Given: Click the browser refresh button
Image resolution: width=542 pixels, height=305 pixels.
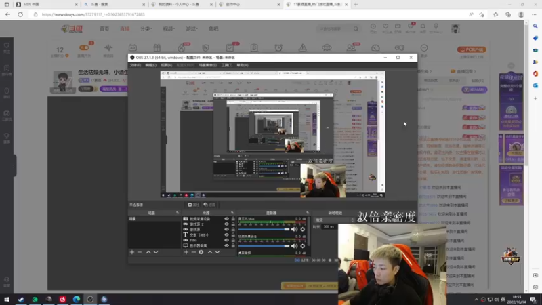Looking at the screenshot, I should click(20, 14).
